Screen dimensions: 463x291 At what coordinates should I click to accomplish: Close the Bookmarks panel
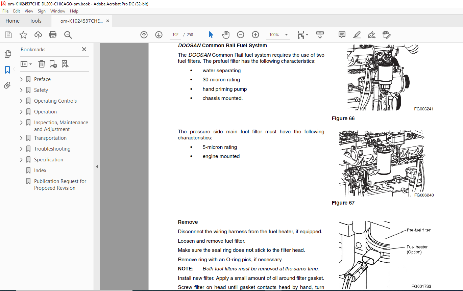click(x=84, y=49)
